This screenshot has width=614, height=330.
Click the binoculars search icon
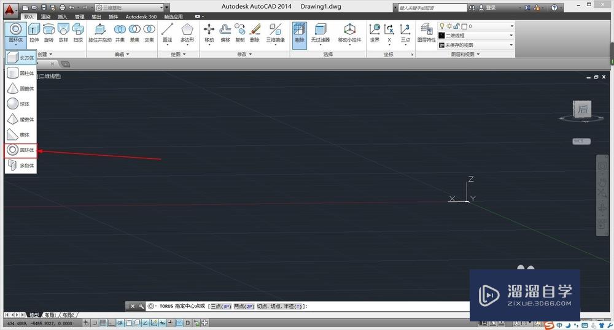(472, 7)
